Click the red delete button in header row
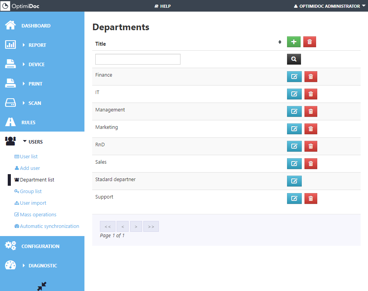This screenshot has width=368, height=291. coord(310,42)
